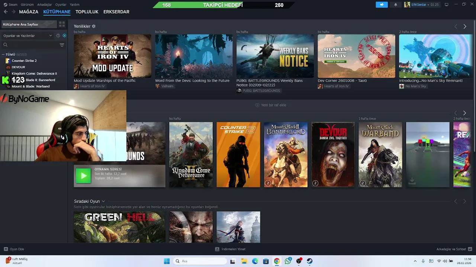Previous page arrow in Yenilikler shelf
The height and width of the screenshot is (267, 476).
tap(456, 26)
